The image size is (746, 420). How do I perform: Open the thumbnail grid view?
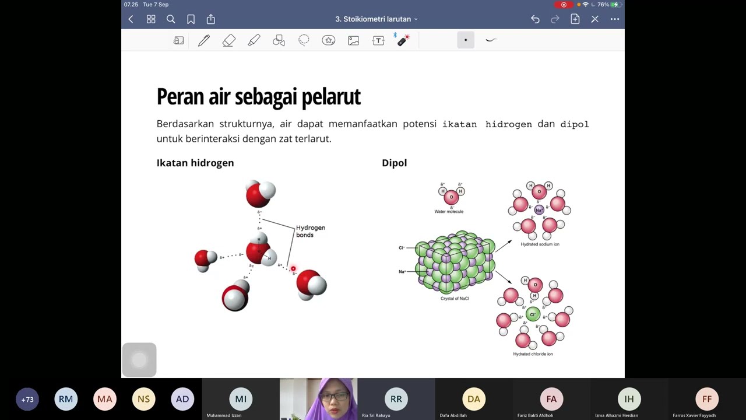151,19
